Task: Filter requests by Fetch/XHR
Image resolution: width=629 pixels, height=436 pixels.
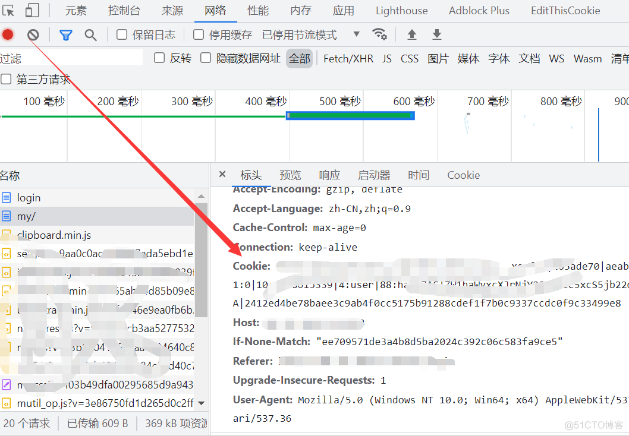Action: click(348, 58)
